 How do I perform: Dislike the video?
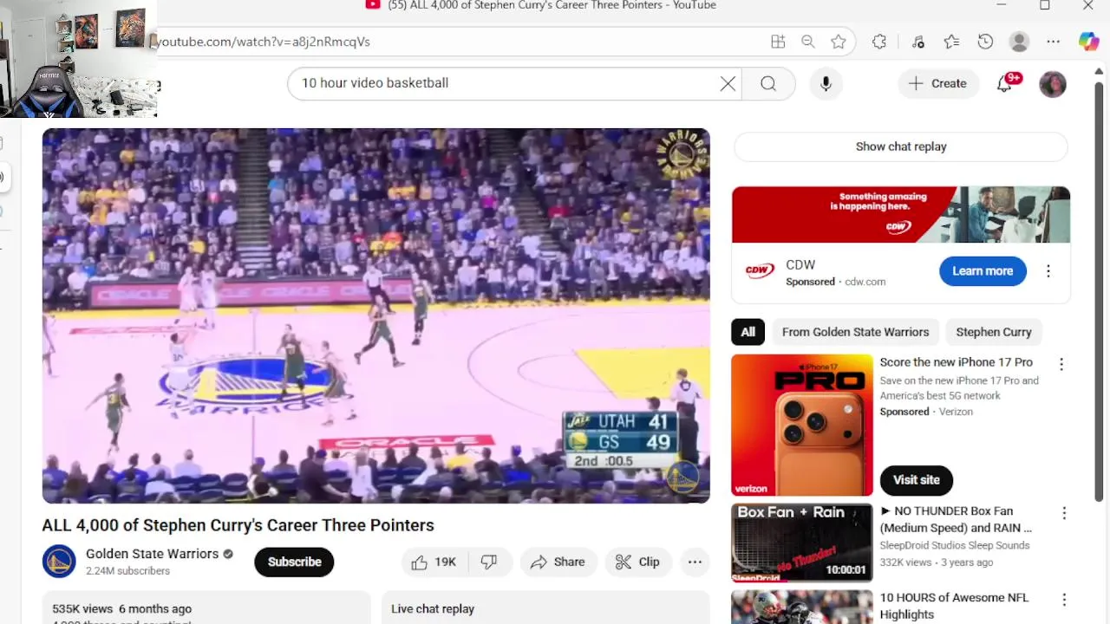(x=489, y=562)
